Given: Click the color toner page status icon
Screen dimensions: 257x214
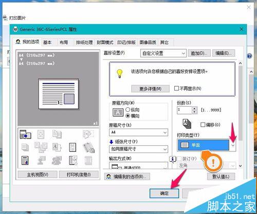Looking at the screenshot, I should point(25,161).
